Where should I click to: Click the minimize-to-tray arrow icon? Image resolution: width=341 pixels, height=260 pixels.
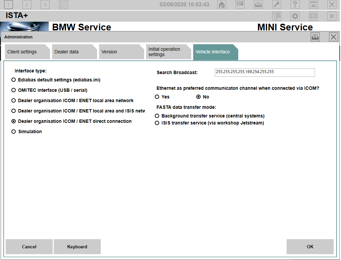tap(313, 4)
